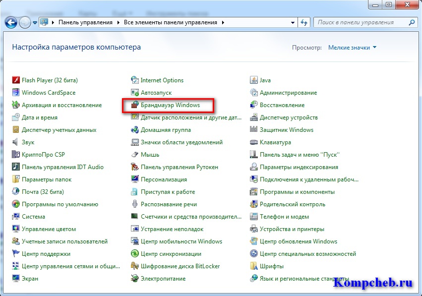Click the Дата и время clock icon

click(16, 118)
